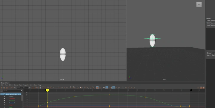Select the Translate Z channel

point(12,103)
